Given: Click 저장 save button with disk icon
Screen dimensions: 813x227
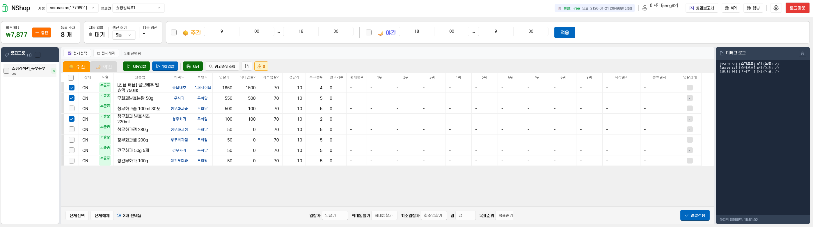Looking at the screenshot, I should [x=193, y=66].
